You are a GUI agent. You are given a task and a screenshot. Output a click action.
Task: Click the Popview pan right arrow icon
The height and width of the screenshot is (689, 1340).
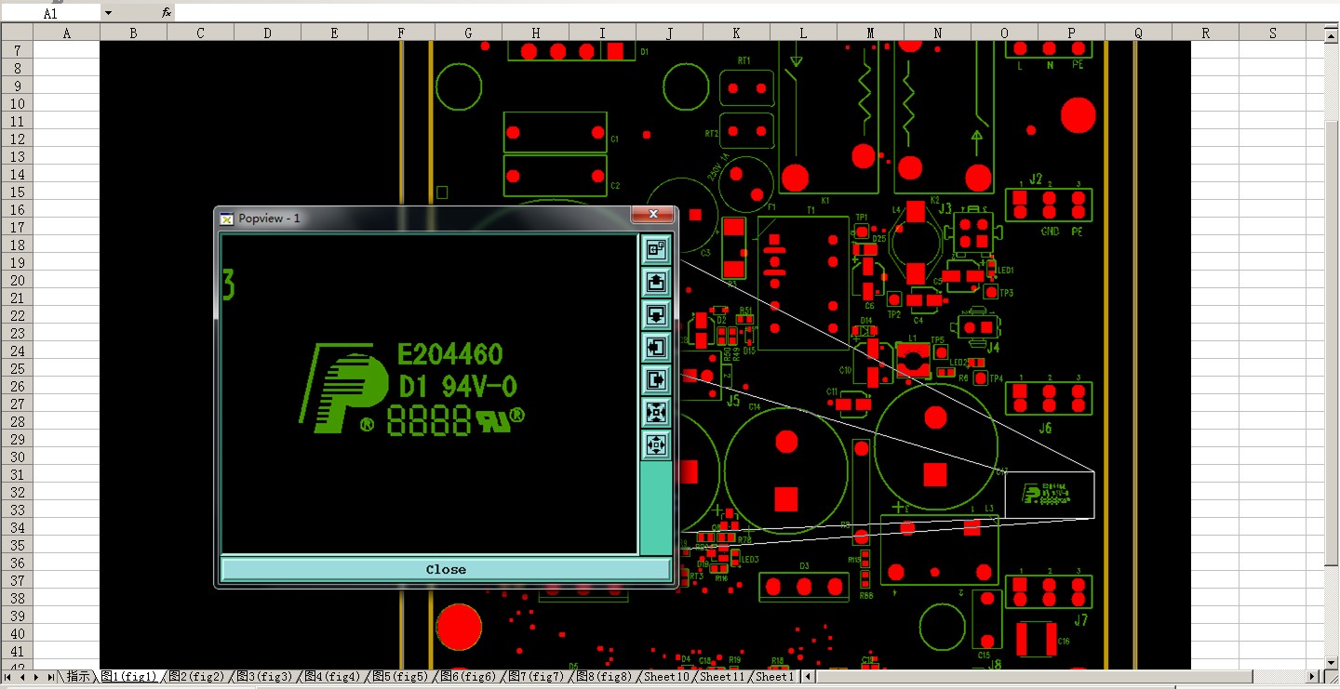click(656, 379)
